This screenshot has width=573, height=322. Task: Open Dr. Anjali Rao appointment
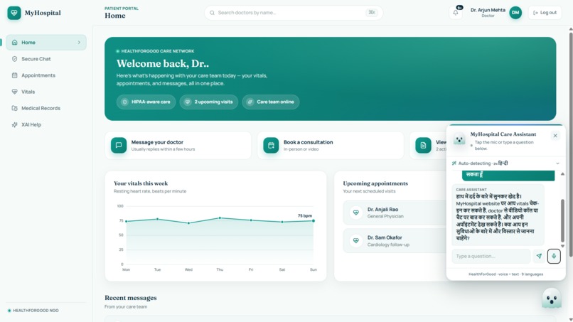tap(395, 213)
